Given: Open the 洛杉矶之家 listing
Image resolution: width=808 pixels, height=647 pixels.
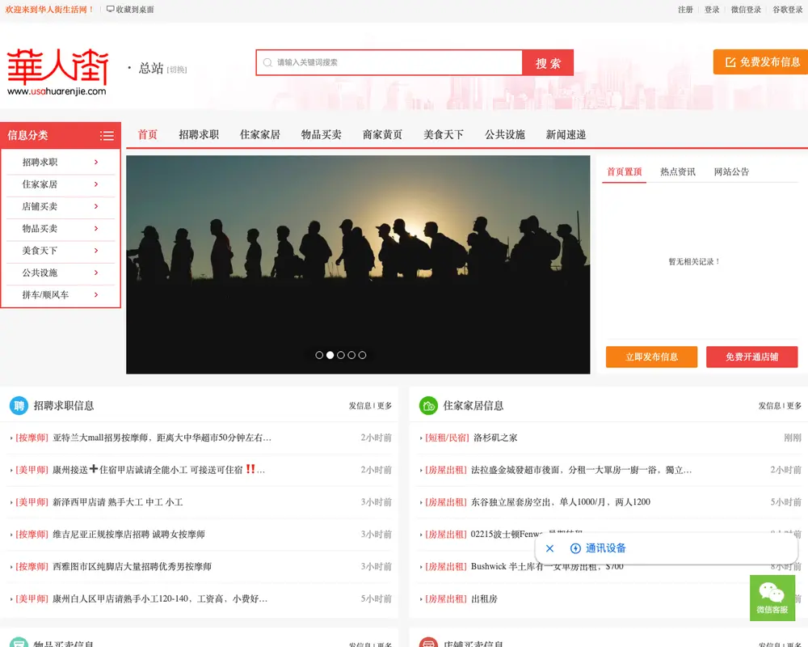Looking at the screenshot, I should tap(495, 438).
